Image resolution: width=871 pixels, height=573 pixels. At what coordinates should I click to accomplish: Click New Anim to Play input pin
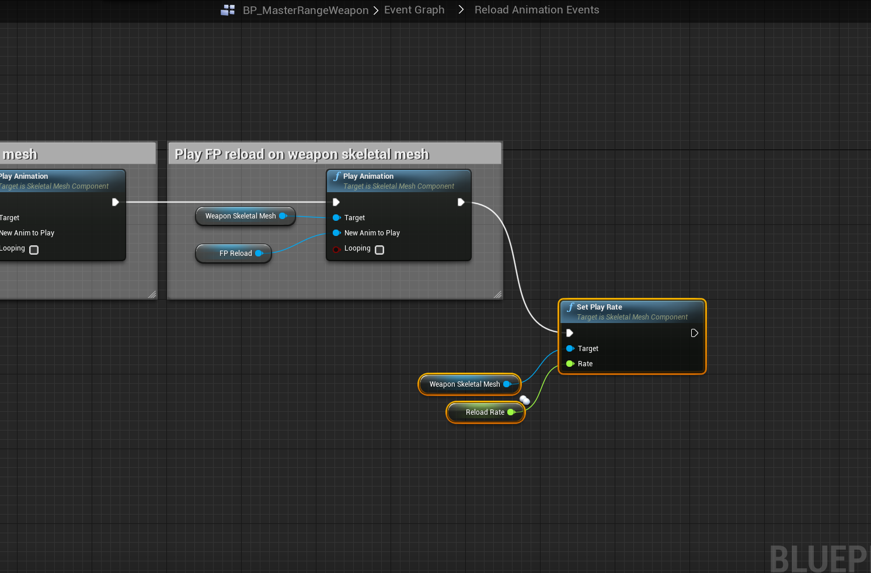pyautogui.click(x=336, y=233)
